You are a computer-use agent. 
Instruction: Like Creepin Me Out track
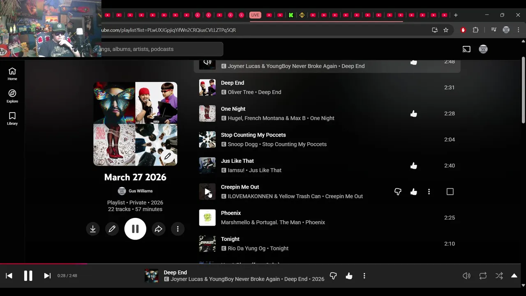pos(413,192)
